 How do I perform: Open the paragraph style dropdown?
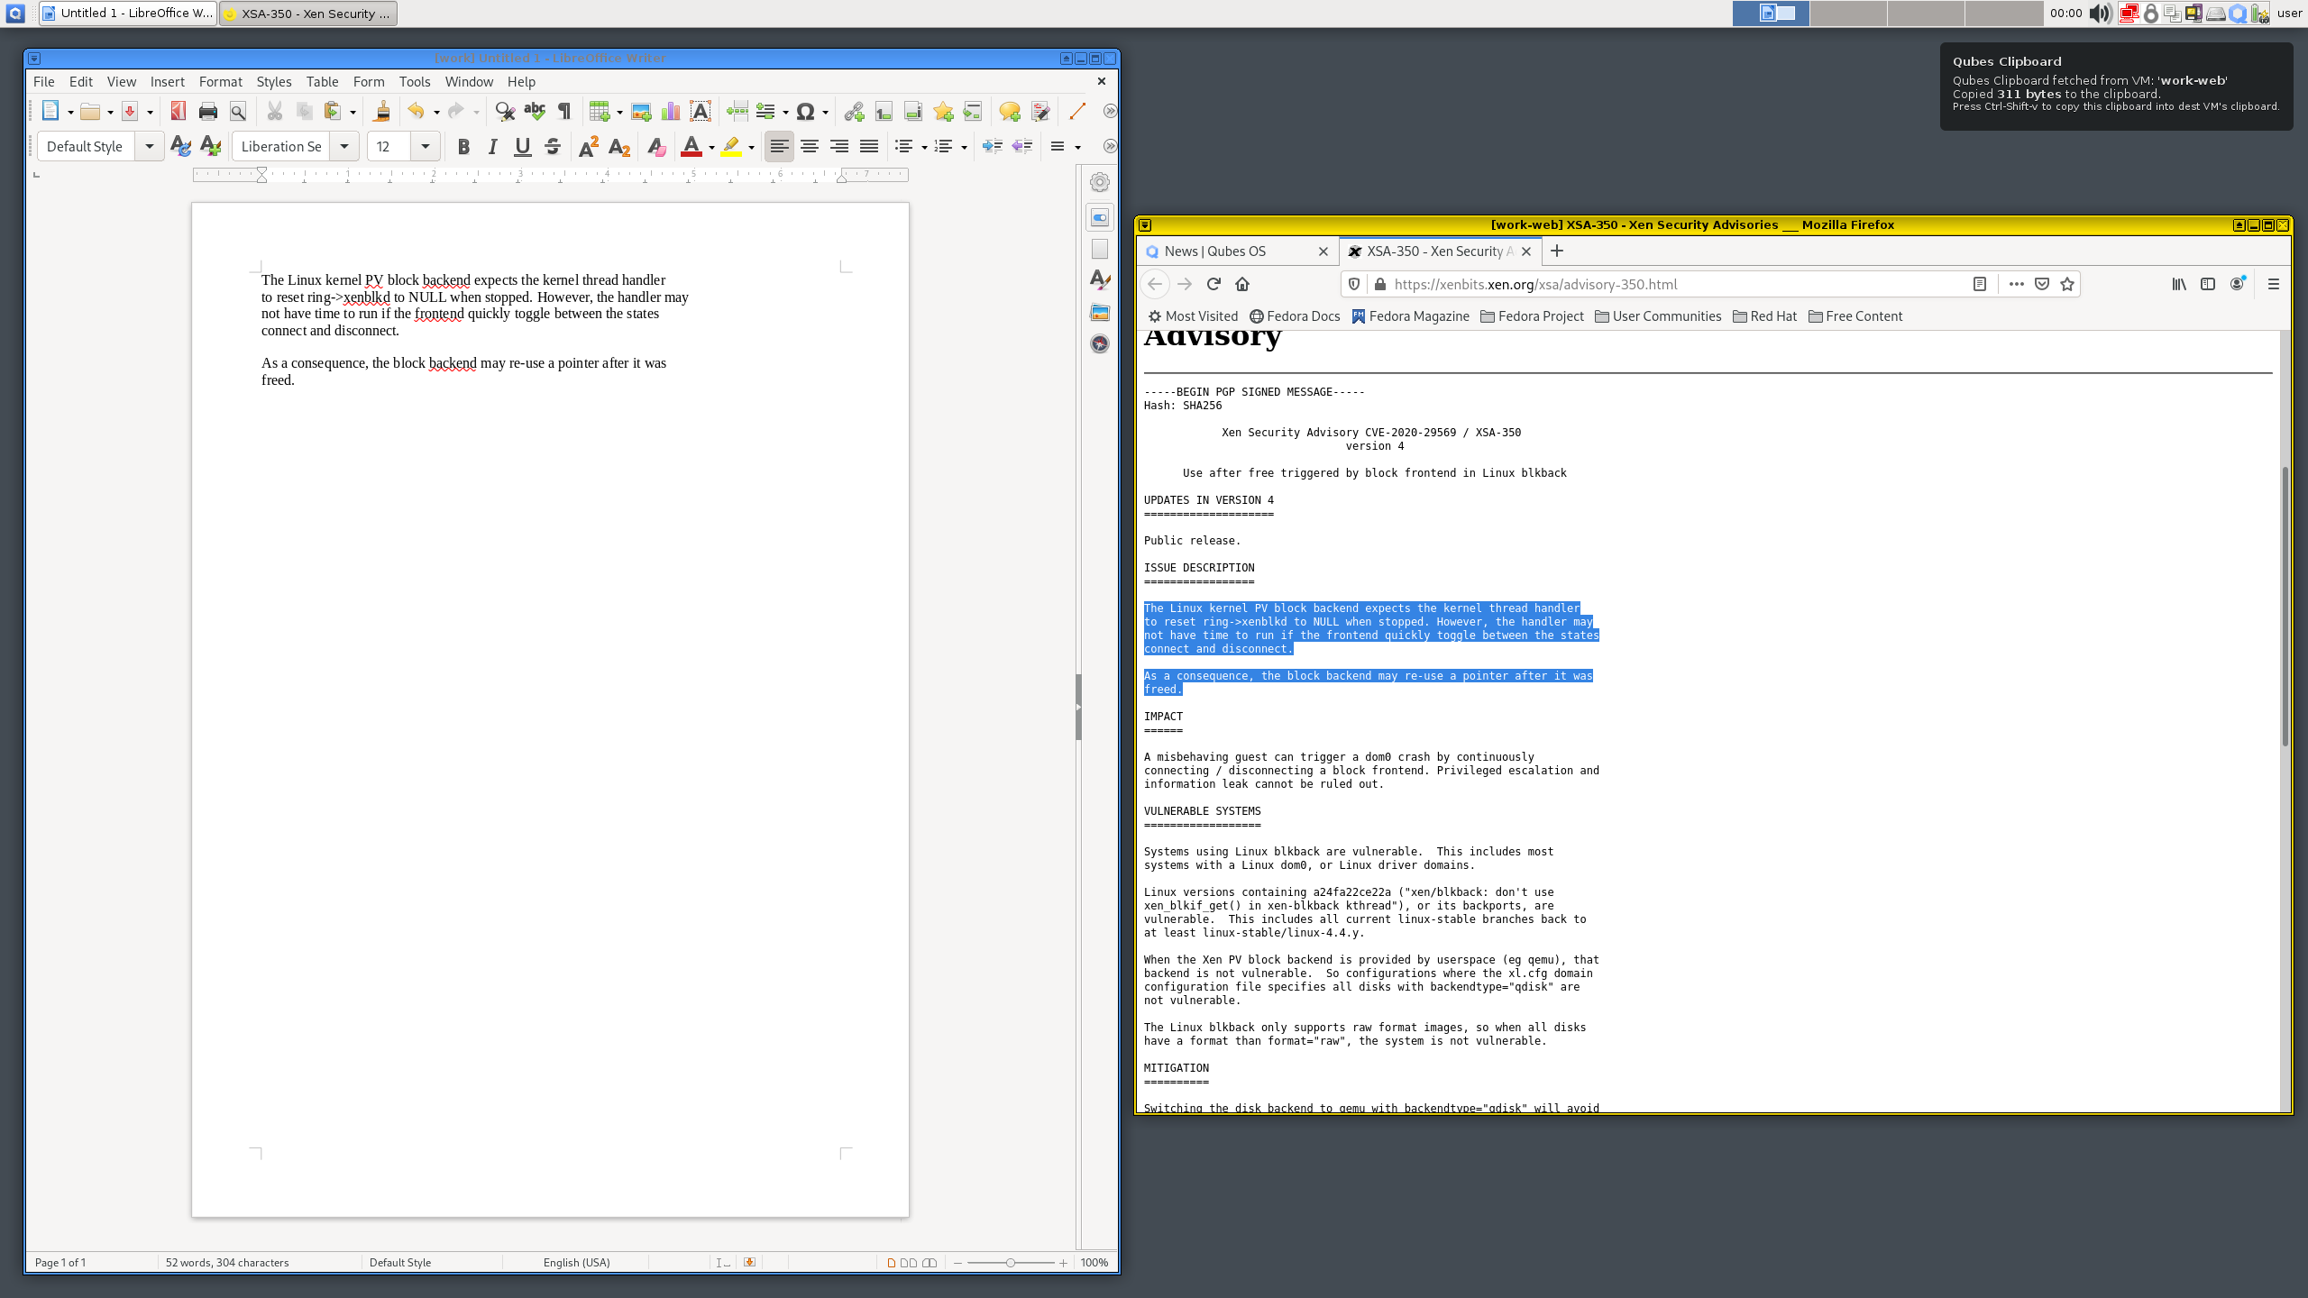(150, 146)
